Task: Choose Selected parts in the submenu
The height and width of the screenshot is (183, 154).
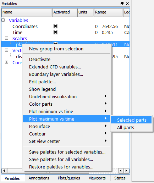Action: tap(131, 120)
